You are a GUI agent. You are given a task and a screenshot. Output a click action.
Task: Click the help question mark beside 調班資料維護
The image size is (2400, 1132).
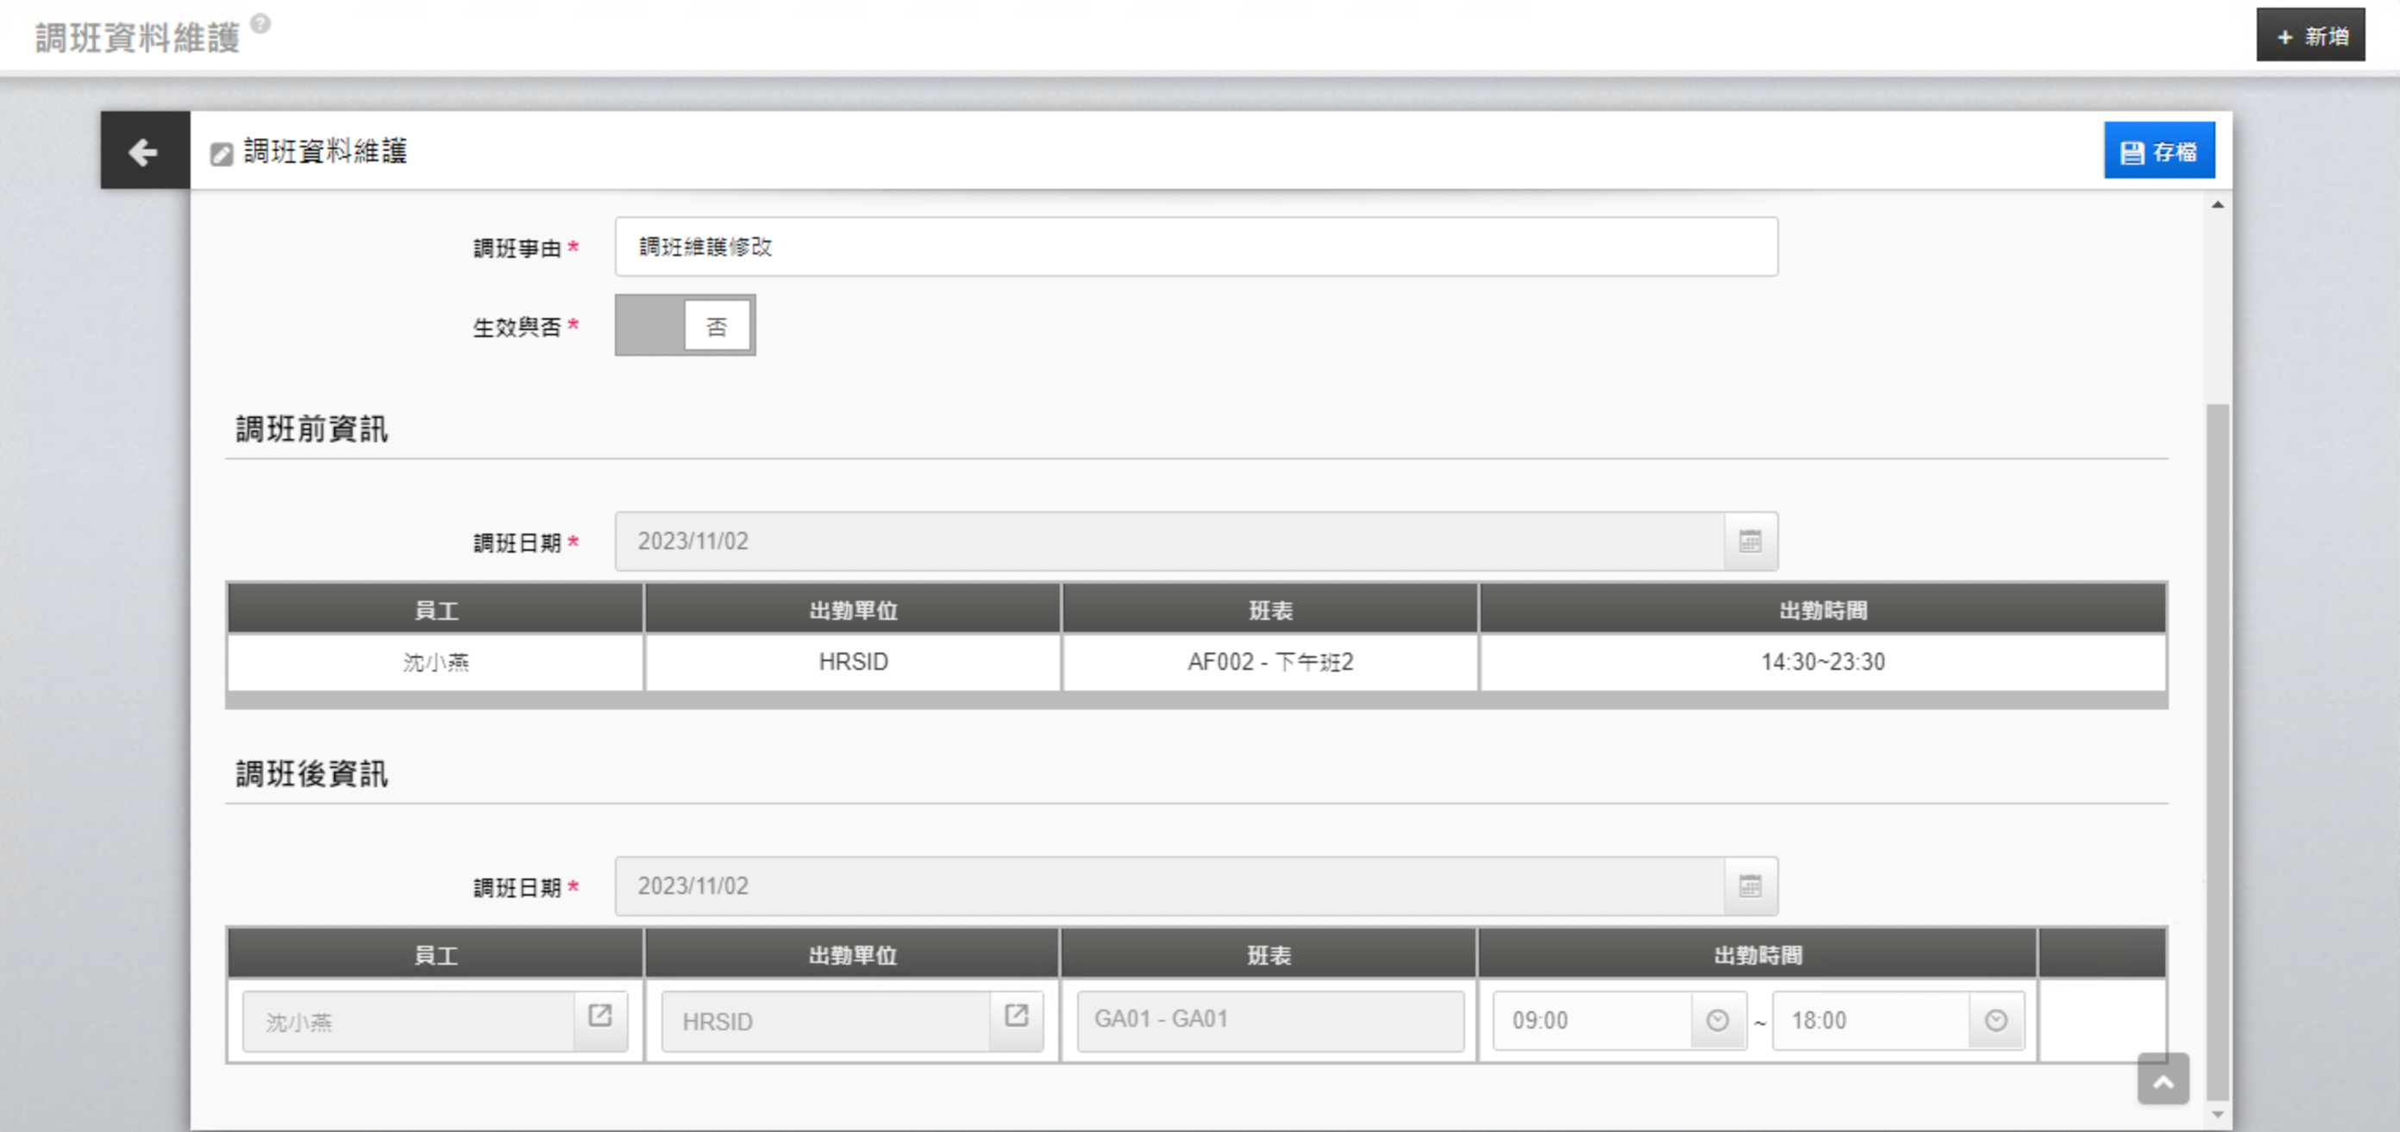click(x=260, y=23)
